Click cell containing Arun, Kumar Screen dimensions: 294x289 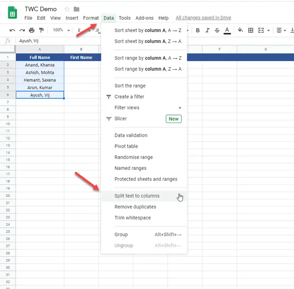(40, 88)
